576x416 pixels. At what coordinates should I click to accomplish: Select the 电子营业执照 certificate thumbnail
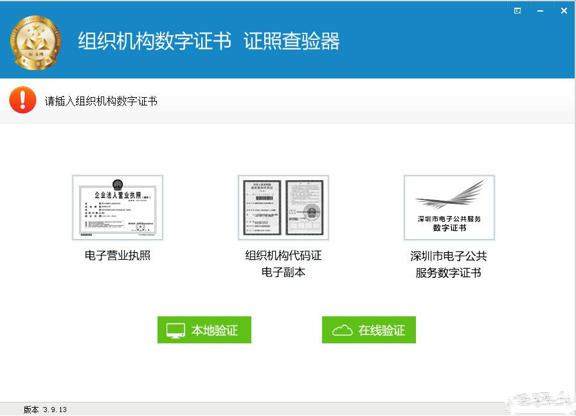[118, 207]
